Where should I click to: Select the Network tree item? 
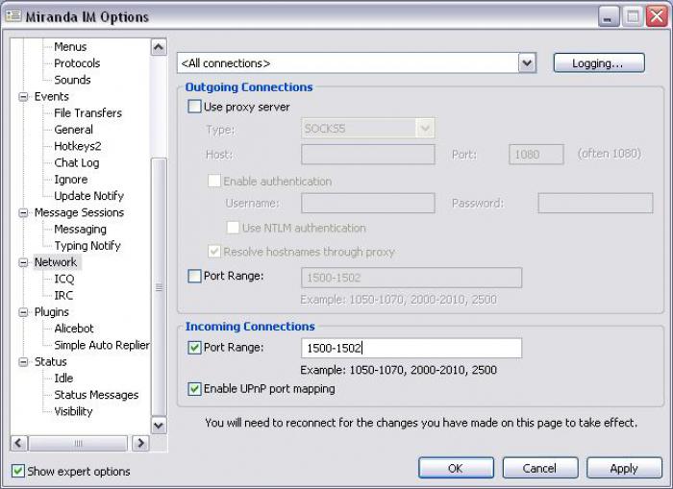tap(56, 262)
